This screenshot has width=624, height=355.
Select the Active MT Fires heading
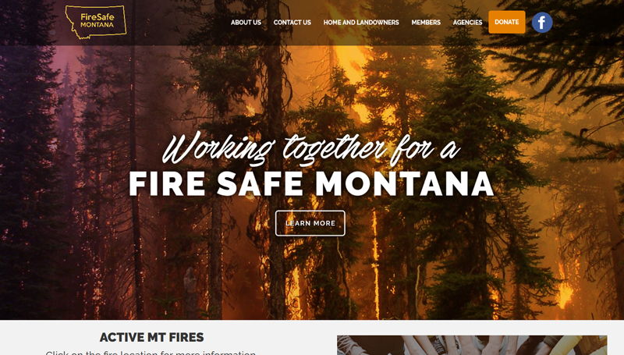point(151,337)
